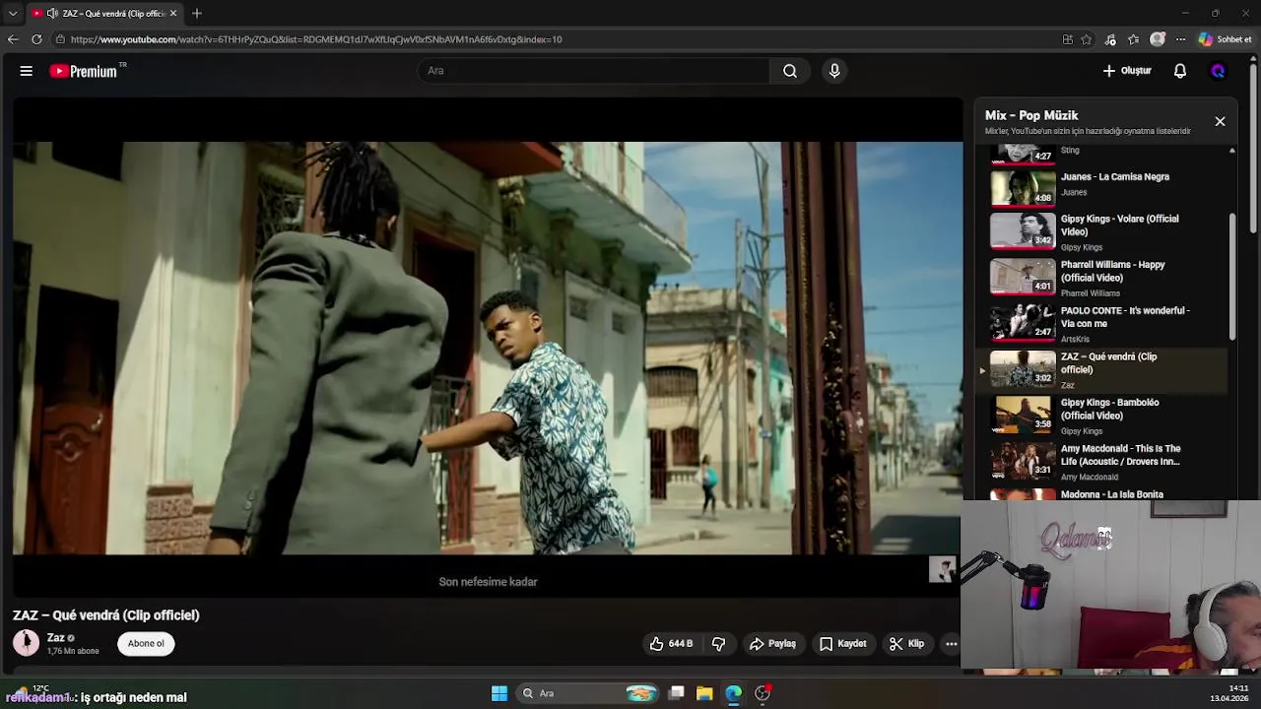Open the account avatar menu
The image size is (1261, 709).
click(1218, 71)
